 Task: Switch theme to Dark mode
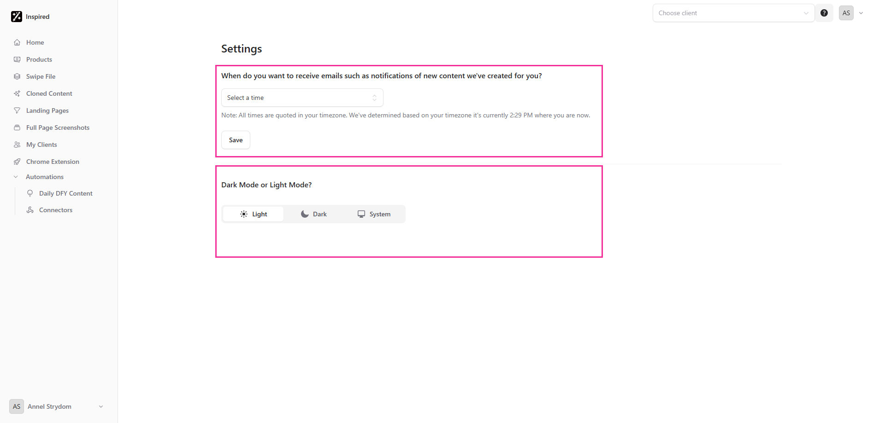313,214
